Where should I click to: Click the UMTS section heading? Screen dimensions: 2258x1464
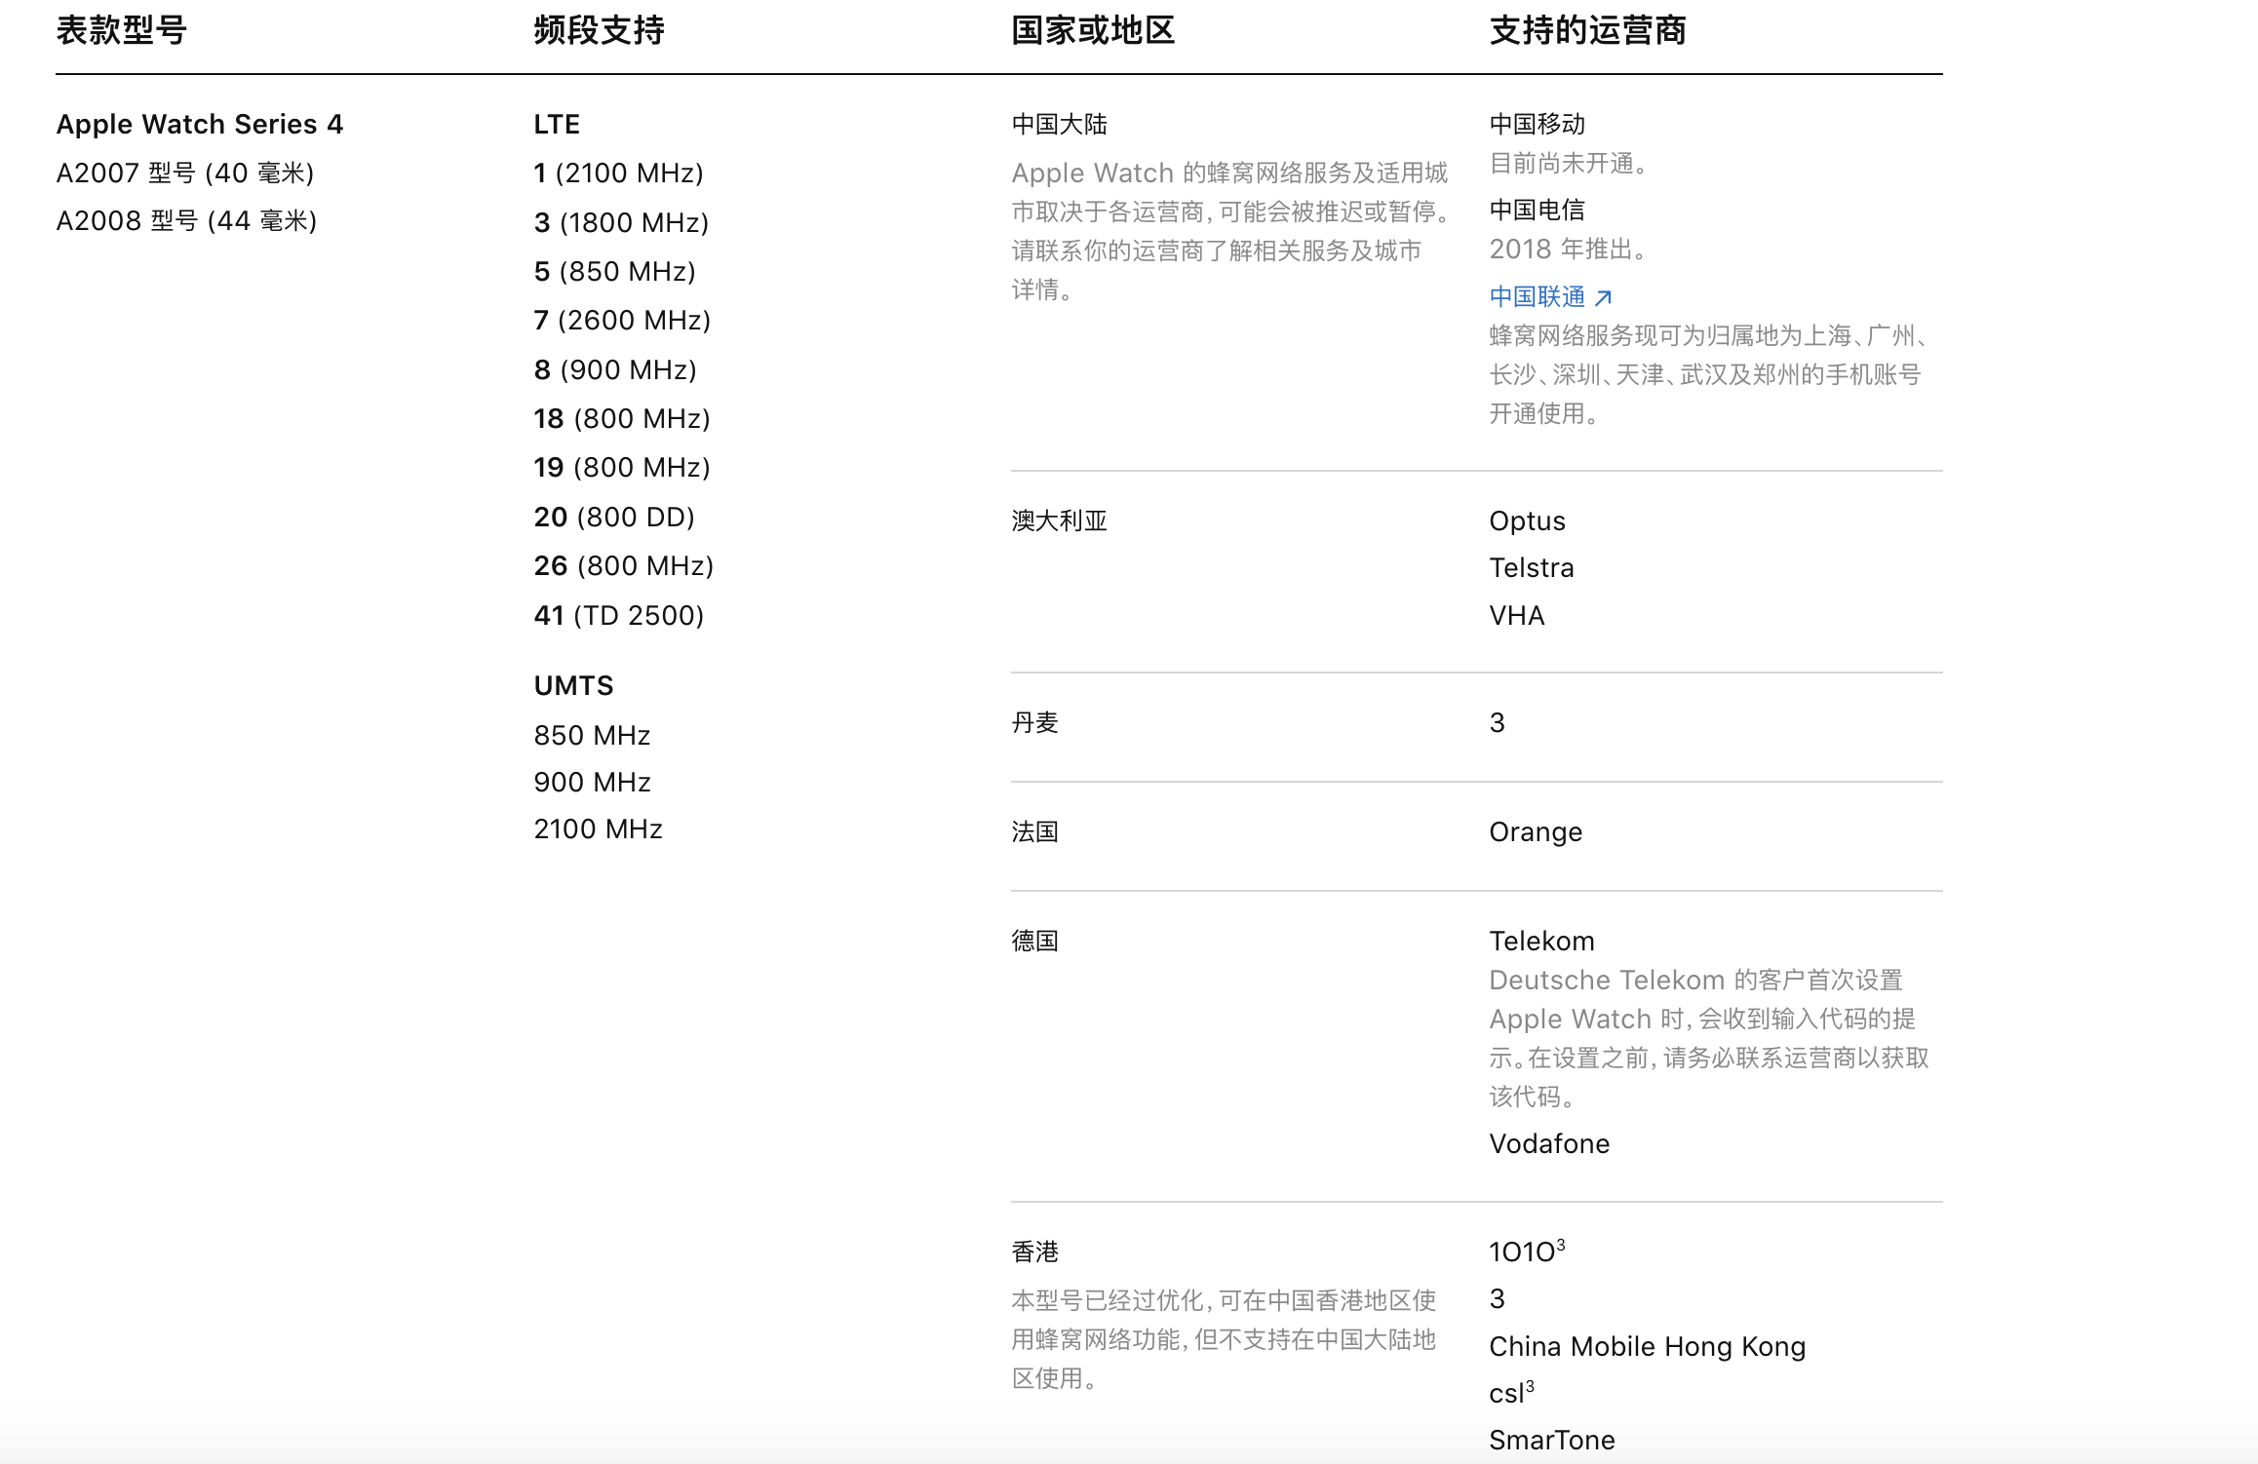coord(573,686)
